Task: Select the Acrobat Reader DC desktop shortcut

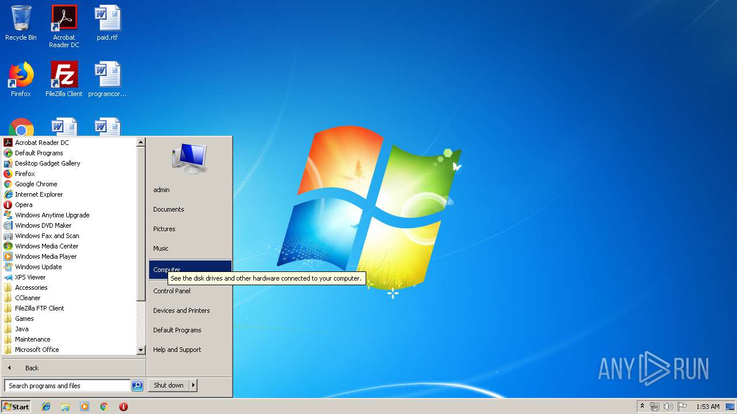Action: point(64,26)
